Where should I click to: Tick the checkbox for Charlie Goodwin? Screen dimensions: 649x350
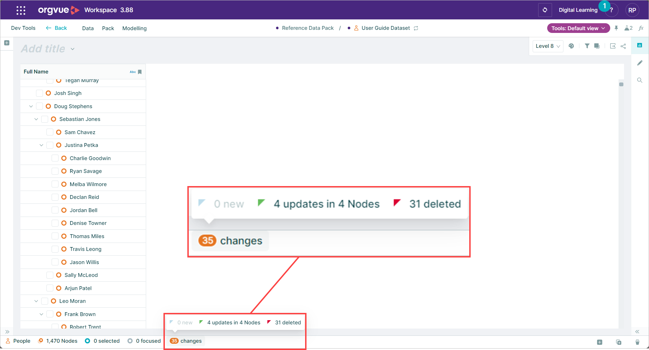tap(55, 158)
